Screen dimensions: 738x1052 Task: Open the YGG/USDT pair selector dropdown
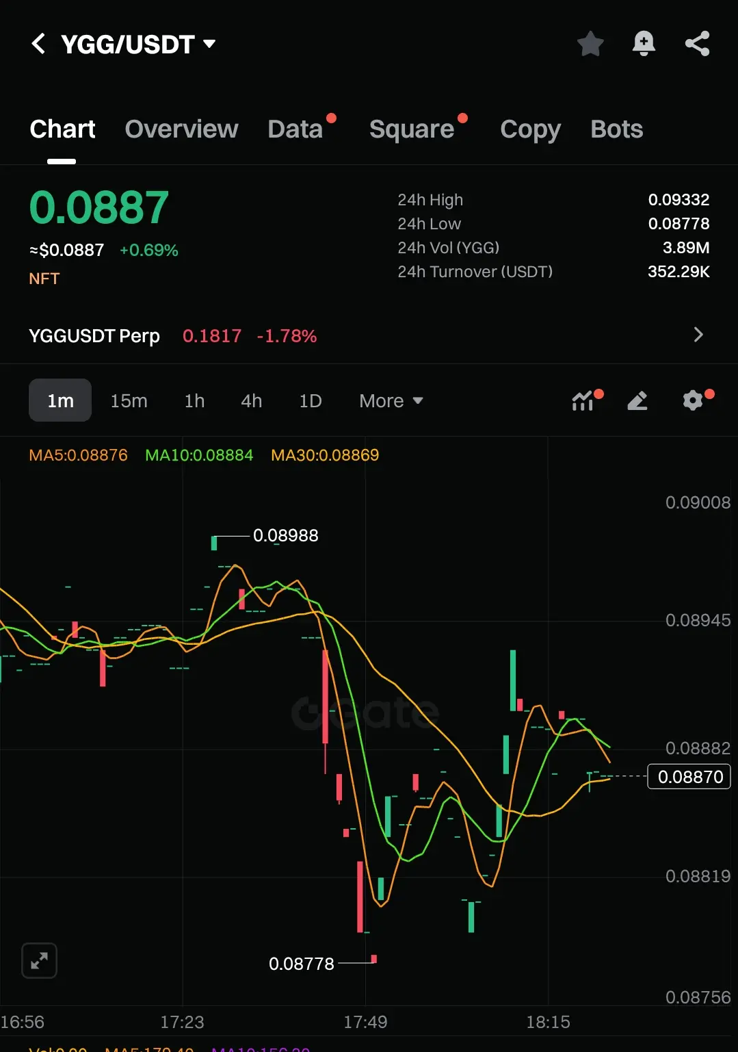139,44
